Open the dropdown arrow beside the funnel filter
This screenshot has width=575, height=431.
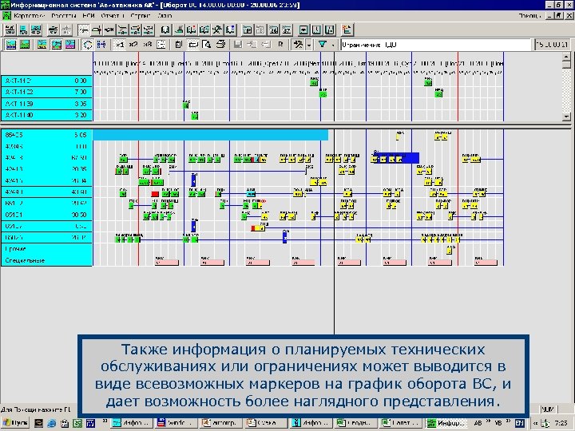[x=333, y=45]
